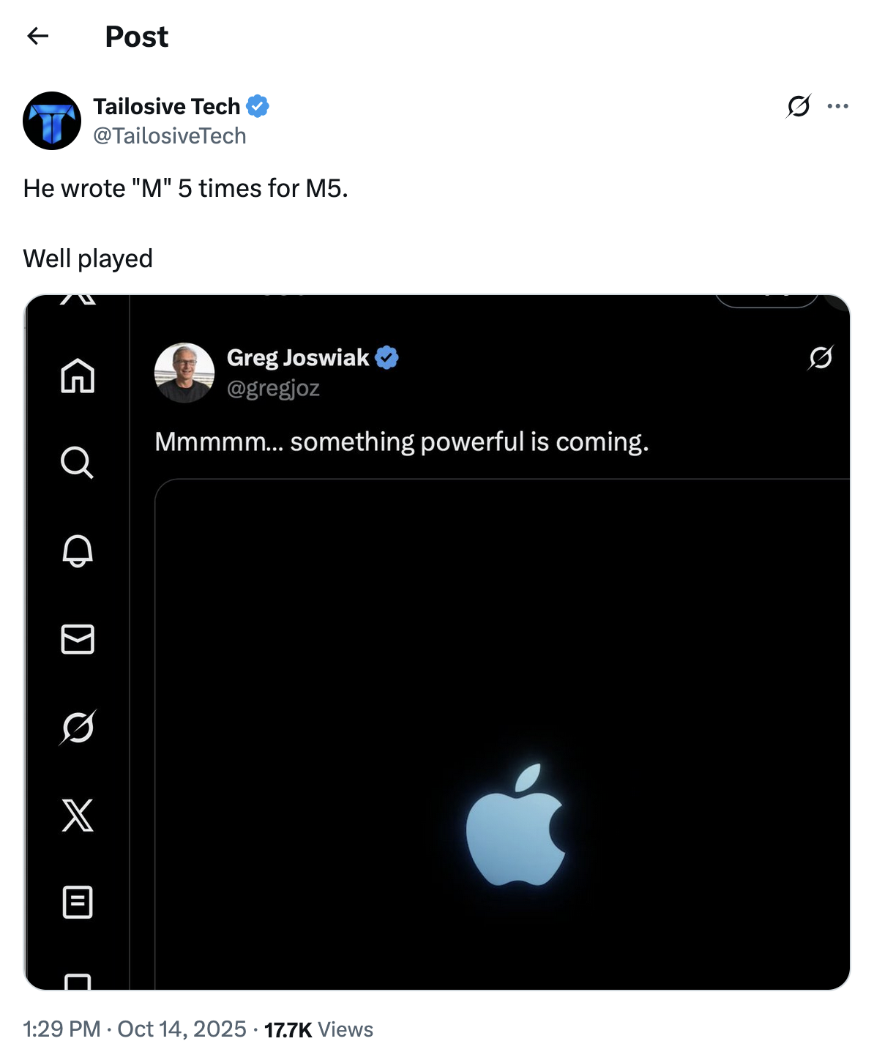874x1063 pixels.
Task: Click the X Premium logo in sidebar
Action: pyautogui.click(x=78, y=815)
